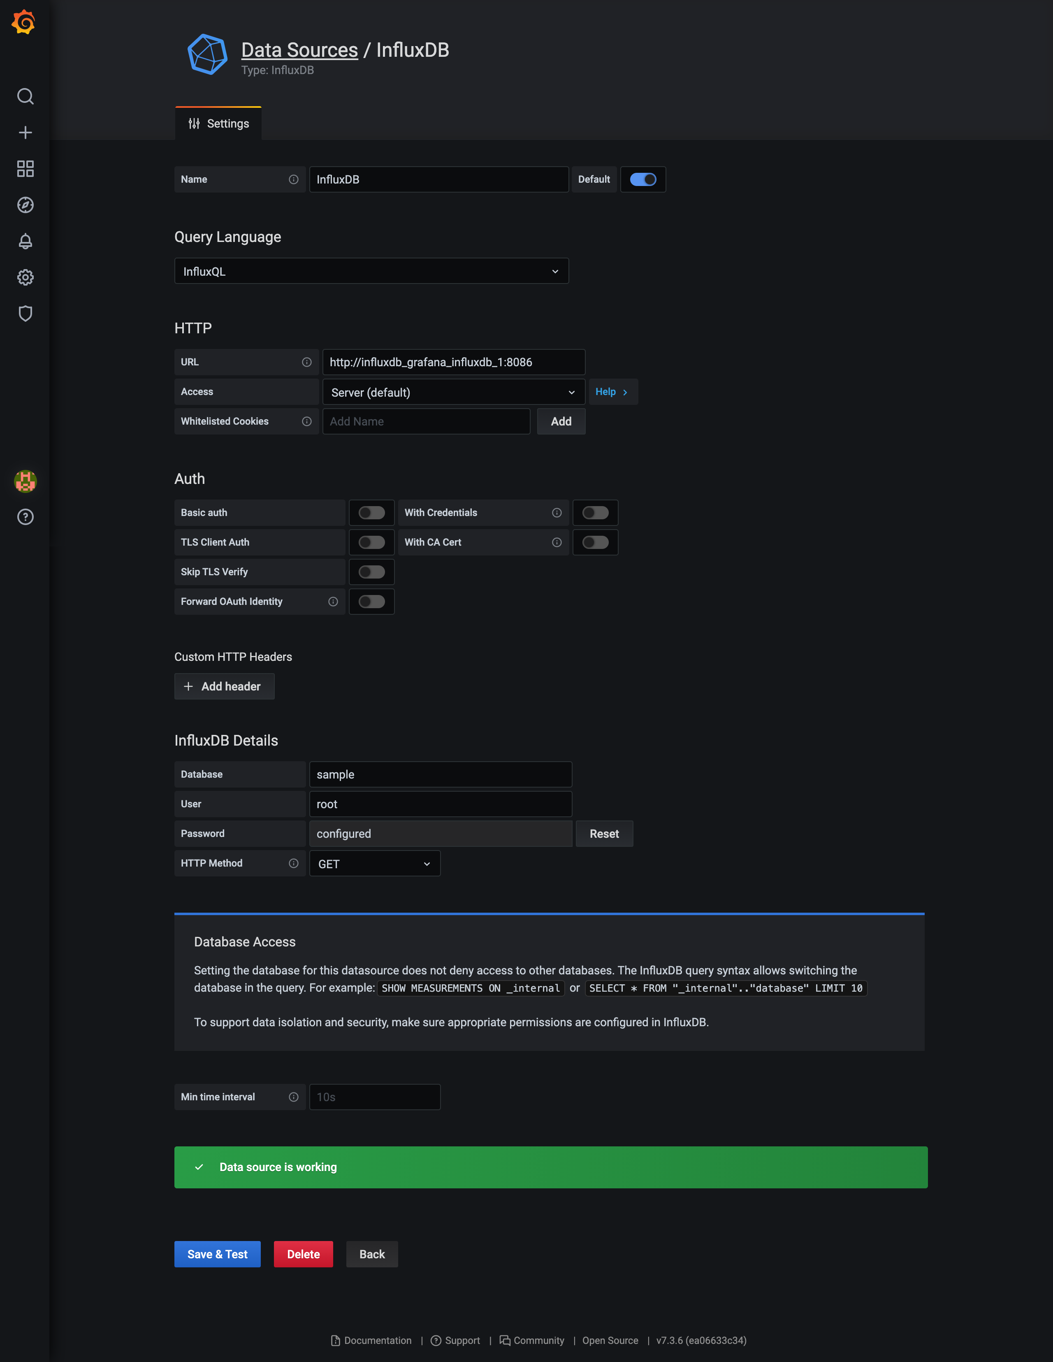
Task: Click the InfluxDB data source logo
Action: (208, 55)
